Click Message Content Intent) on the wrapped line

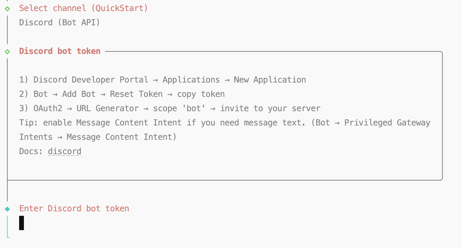click(122, 137)
